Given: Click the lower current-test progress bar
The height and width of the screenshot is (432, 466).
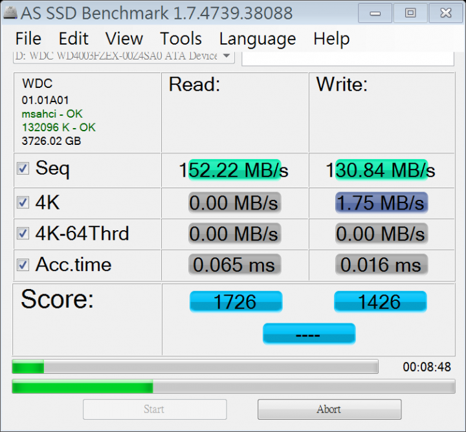Looking at the screenshot, I should pyautogui.click(x=234, y=386).
